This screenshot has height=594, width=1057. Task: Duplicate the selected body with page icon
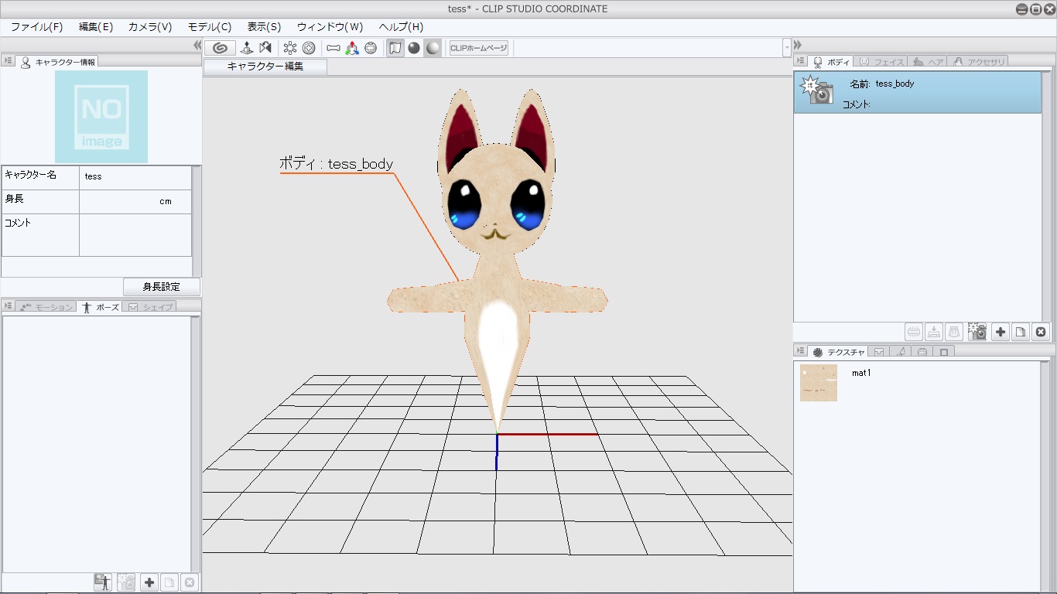coord(1021,332)
